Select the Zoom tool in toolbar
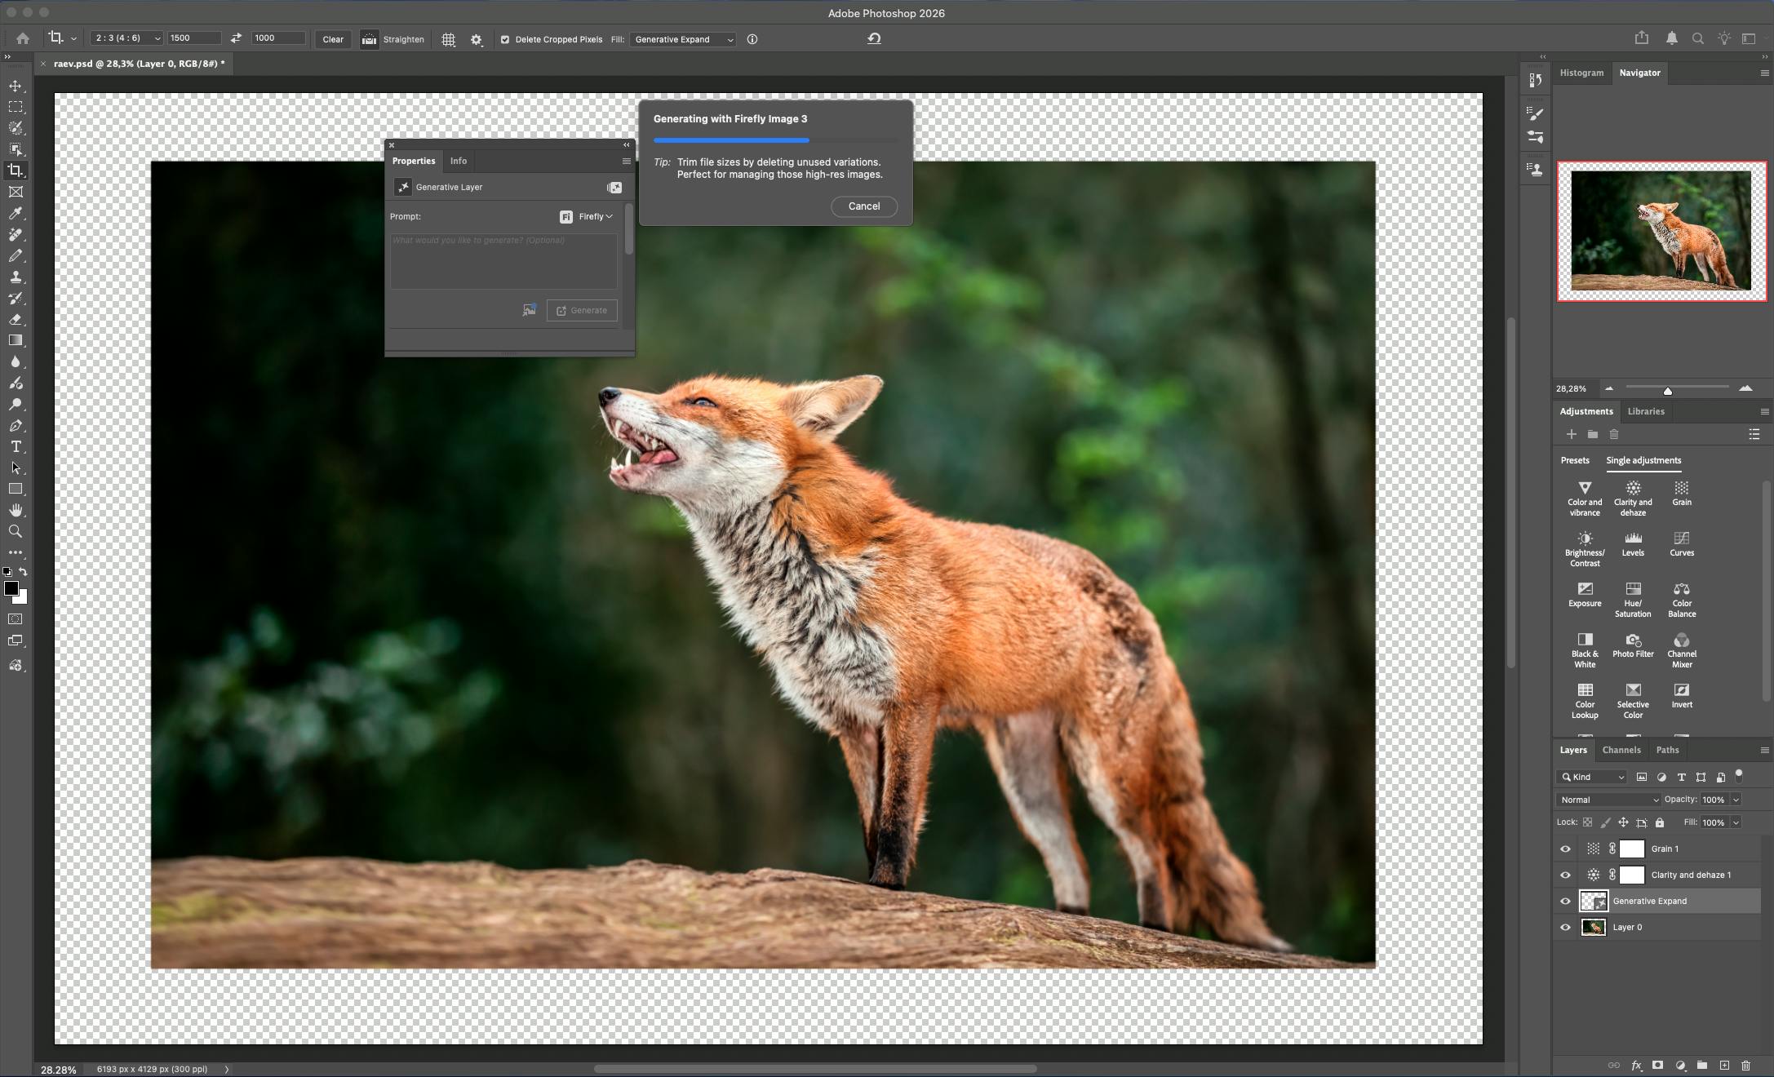The image size is (1774, 1077). click(16, 532)
